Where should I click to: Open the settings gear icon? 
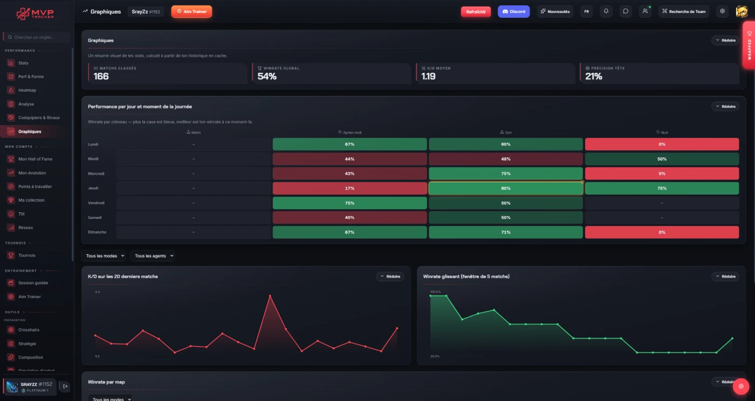pos(723,11)
